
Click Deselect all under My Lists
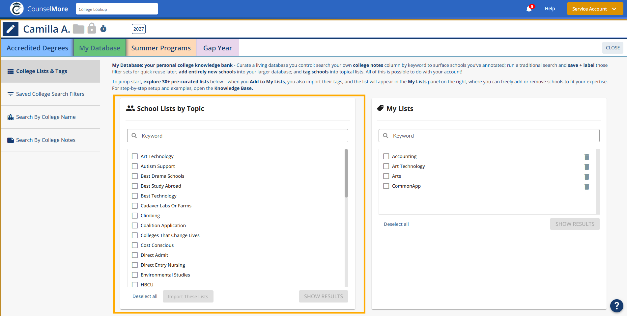point(396,224)
